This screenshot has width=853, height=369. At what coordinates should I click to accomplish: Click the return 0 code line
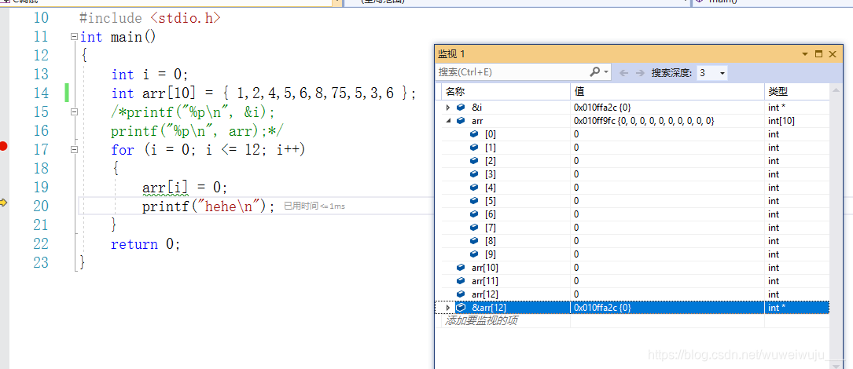pyautogui.click(x=145, y=244)
